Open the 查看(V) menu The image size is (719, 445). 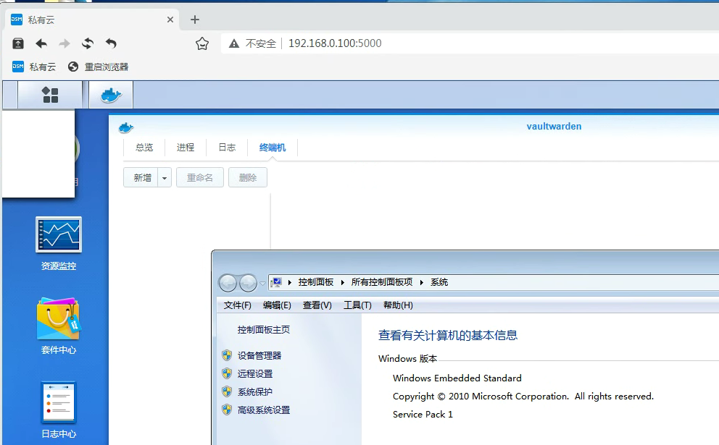point(317,305)
